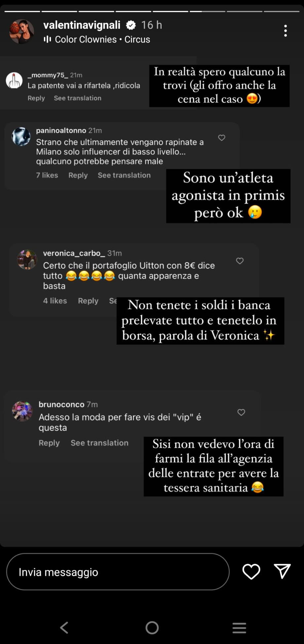
Task: Like the story with the heart icon
Action: point(251,571)
